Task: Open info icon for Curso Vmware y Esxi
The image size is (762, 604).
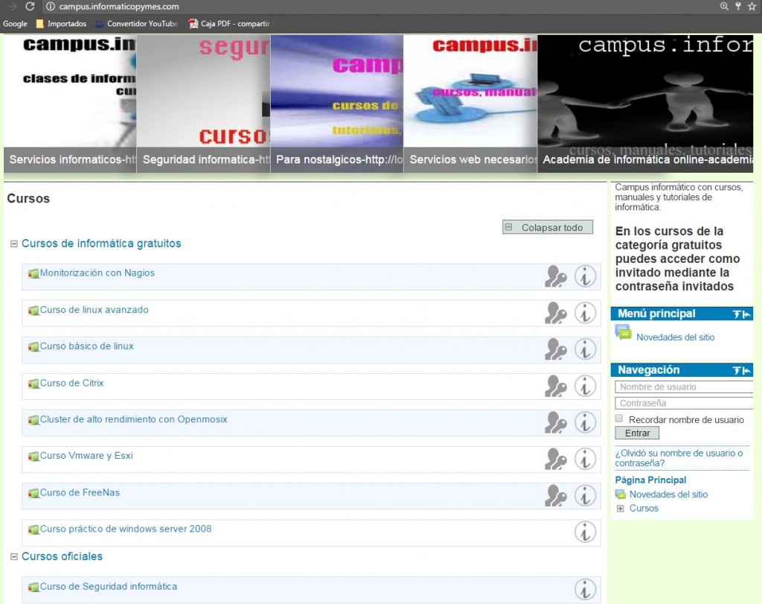Action: (585, 459)
